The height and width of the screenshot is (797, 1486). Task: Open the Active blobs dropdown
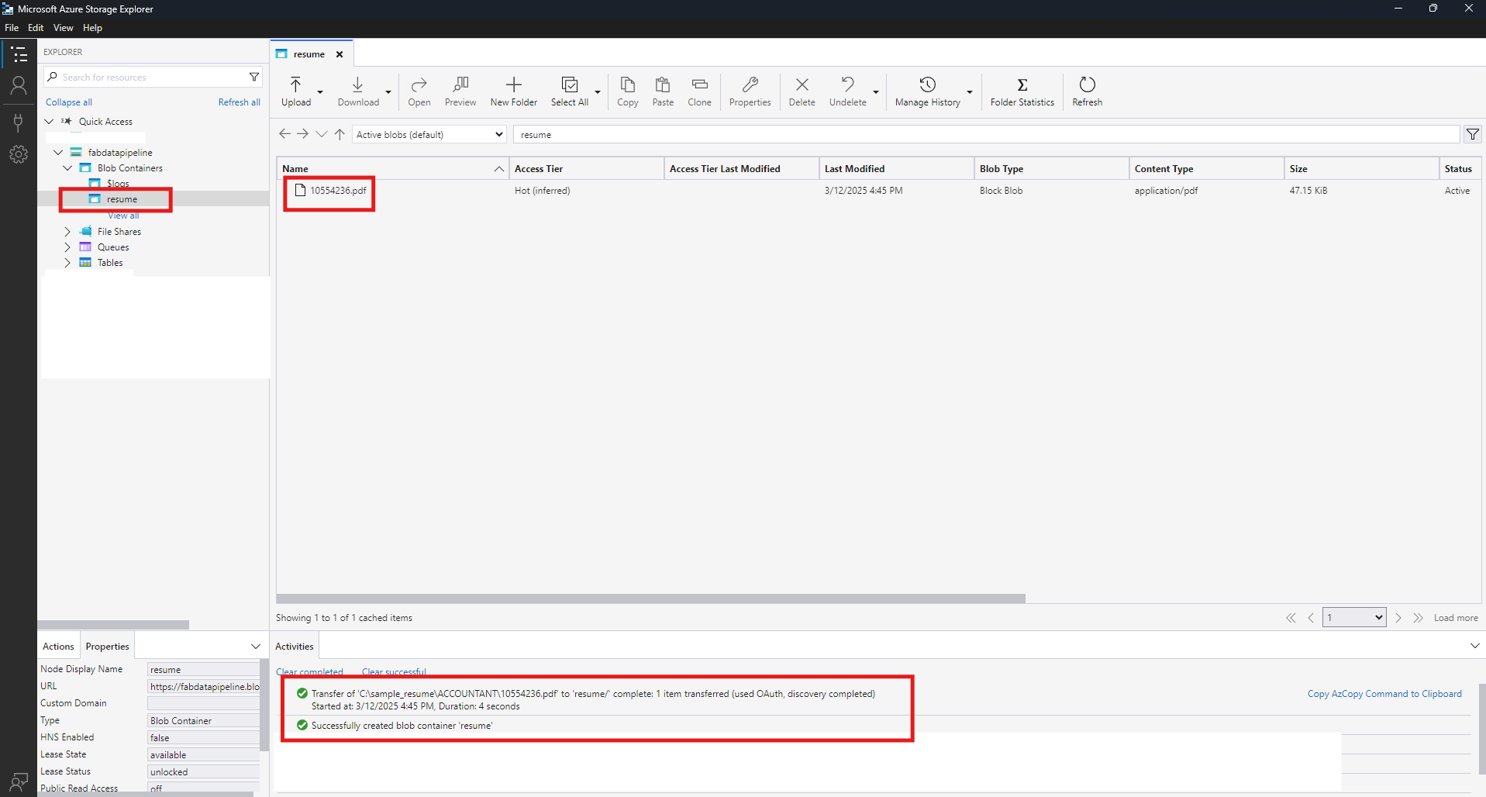(428, 133)
